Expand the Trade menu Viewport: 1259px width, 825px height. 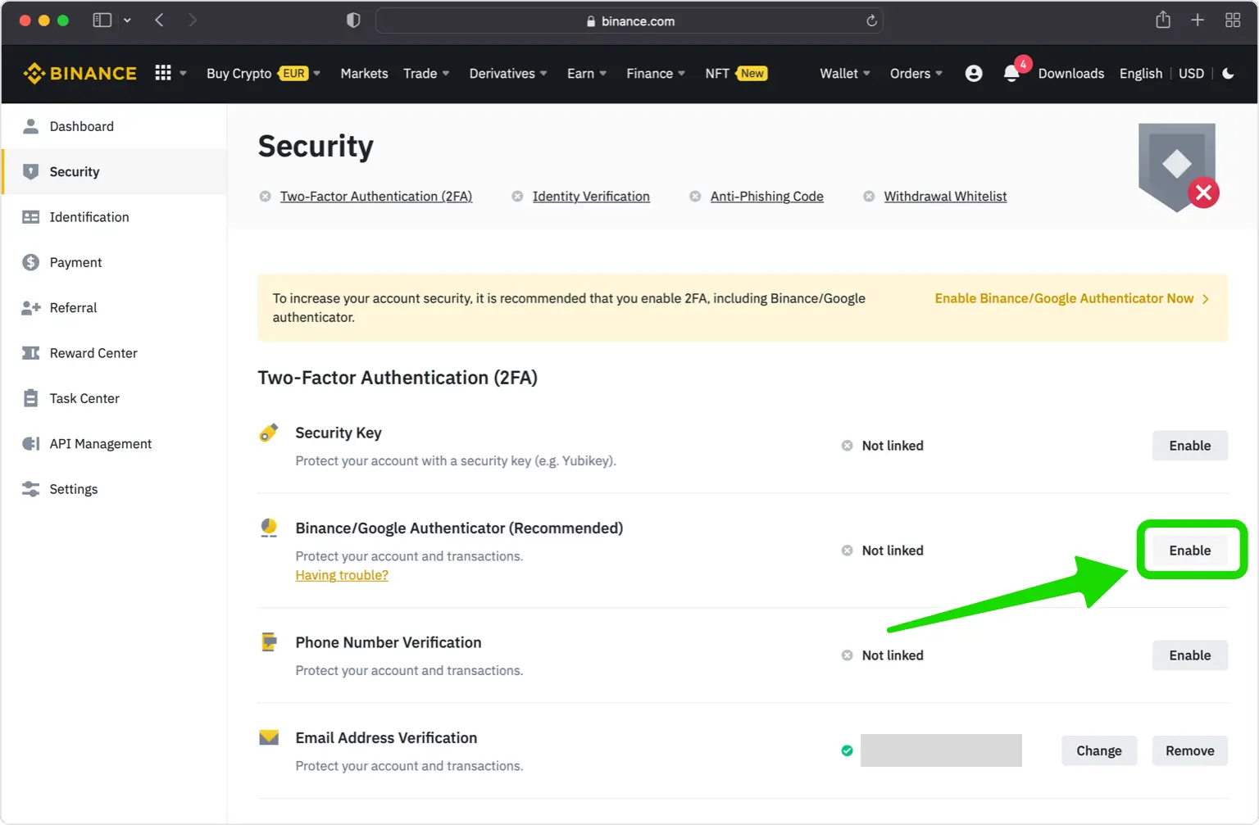click(x=426, y=74)
